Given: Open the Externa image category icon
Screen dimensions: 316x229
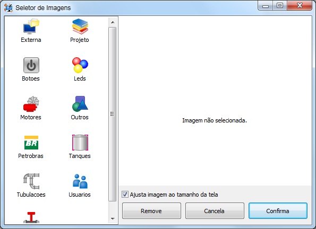Looking at the screenshot, I should point(31,27).
